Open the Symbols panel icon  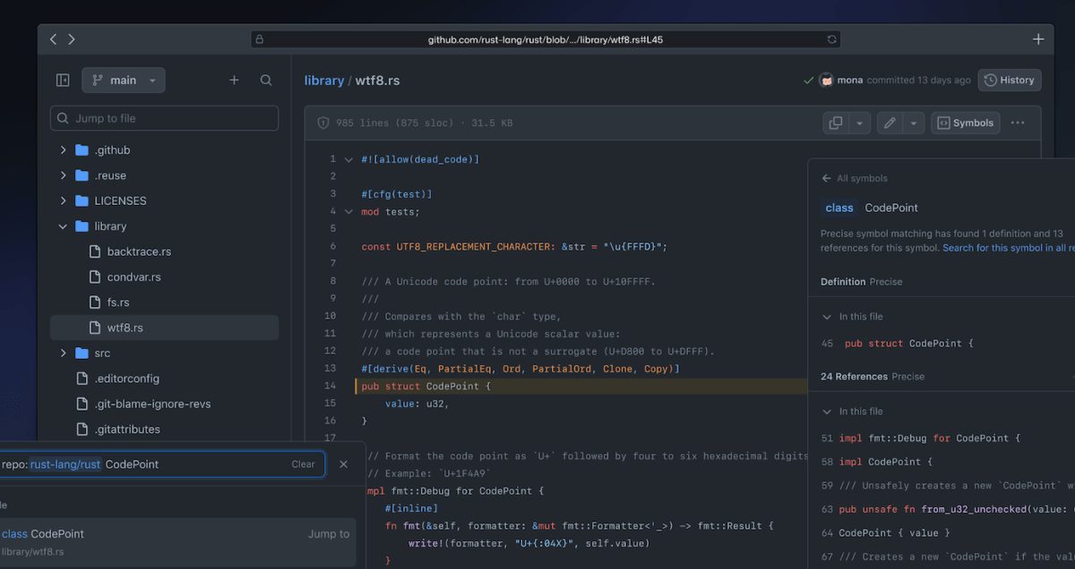(x=965, y=123)
